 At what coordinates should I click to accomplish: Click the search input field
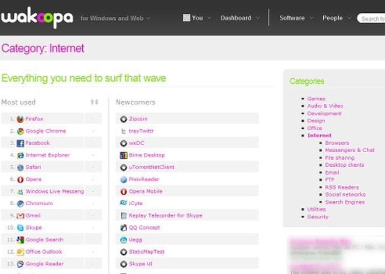coord(371,19)
